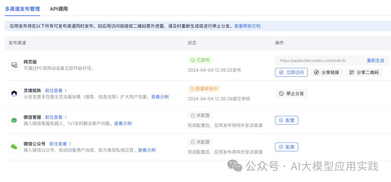Click the 灵境矩阵 channel logo icon
The image size is (391, 182).
[x=14, y=94]
